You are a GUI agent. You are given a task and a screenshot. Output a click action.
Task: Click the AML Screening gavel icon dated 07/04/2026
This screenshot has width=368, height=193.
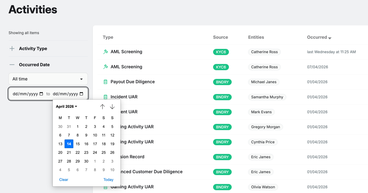click(105, 67)
